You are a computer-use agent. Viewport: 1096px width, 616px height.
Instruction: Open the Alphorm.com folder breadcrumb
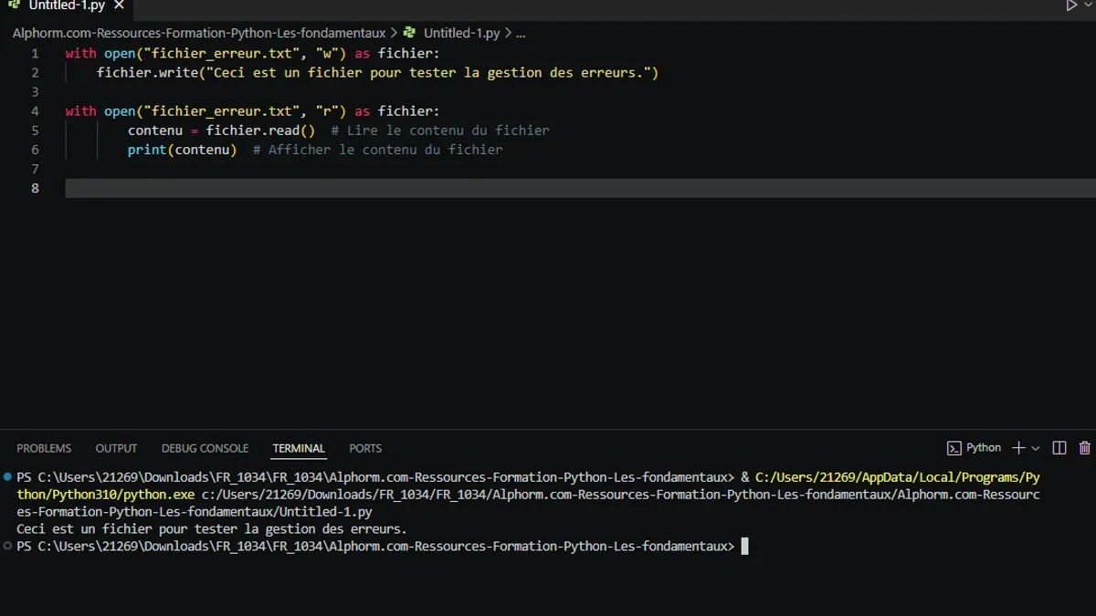coord(199,33)
